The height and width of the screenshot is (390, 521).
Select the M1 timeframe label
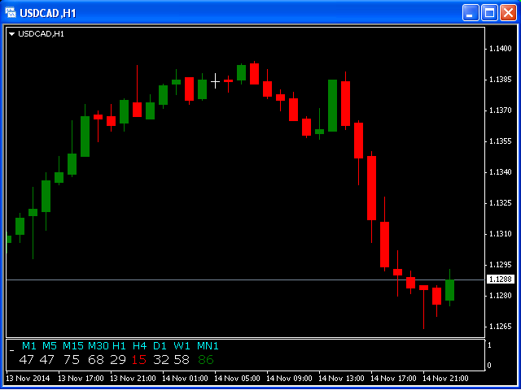coord(29,346)
